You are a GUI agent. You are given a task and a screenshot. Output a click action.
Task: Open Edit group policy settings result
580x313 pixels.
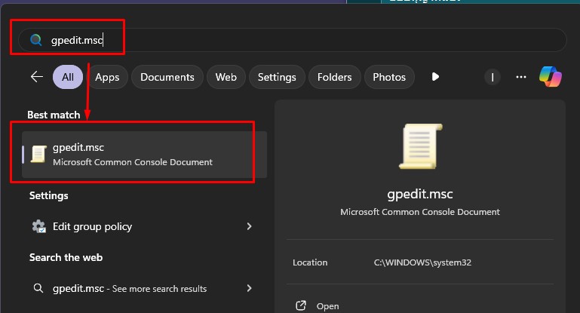pyautogui.click(x=143, y=226)
